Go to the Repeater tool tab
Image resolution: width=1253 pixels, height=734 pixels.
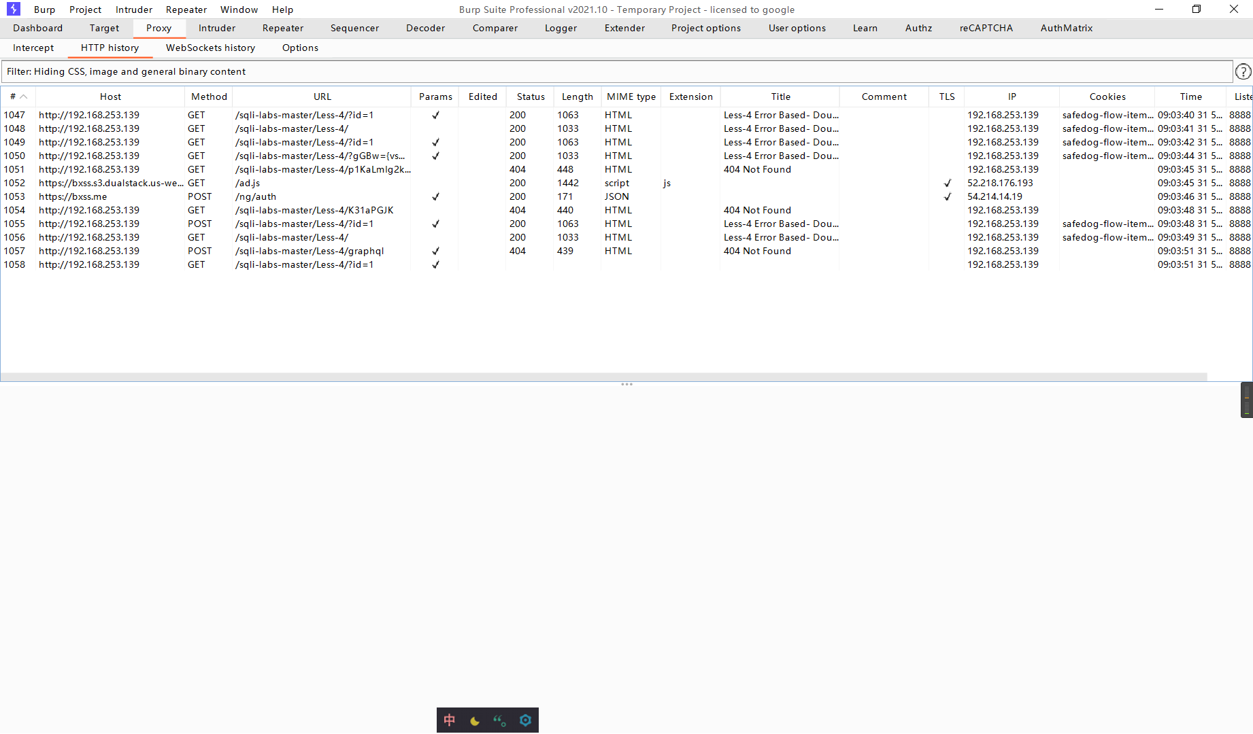[283, 28]
